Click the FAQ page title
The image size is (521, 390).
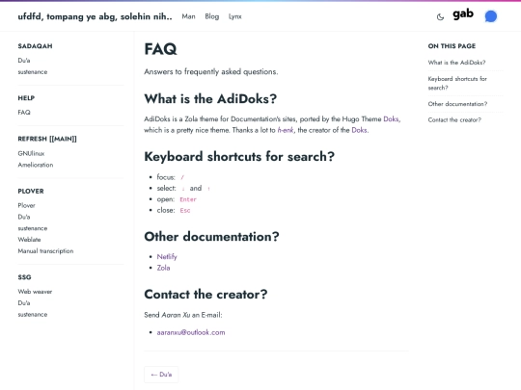160,49
